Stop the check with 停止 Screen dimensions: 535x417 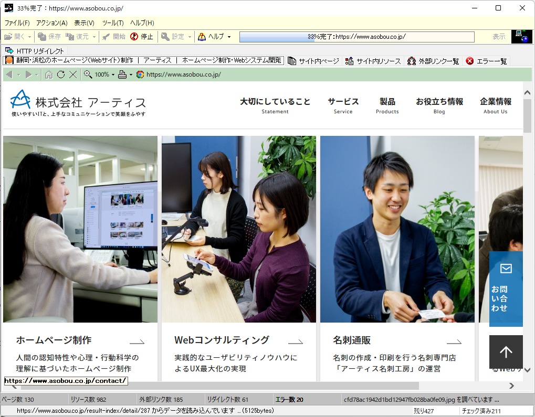(142, 37)
